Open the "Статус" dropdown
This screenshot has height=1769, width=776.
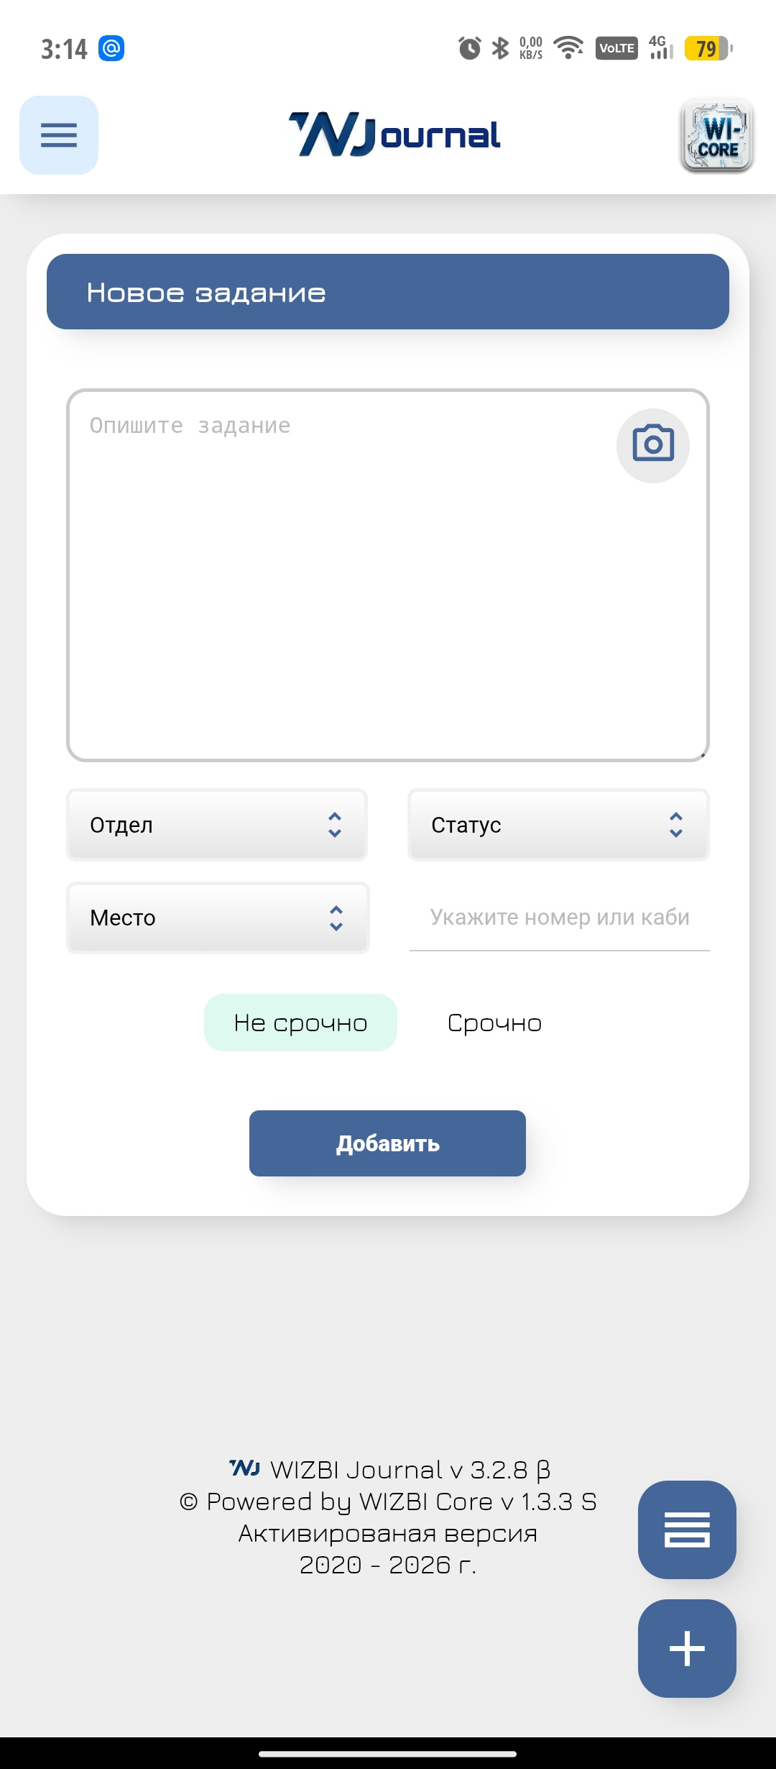[x=558, y=825]
